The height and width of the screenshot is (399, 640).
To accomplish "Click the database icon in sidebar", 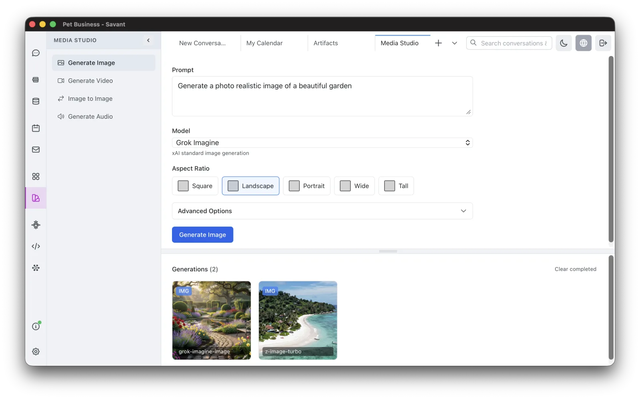I will 36,101.
